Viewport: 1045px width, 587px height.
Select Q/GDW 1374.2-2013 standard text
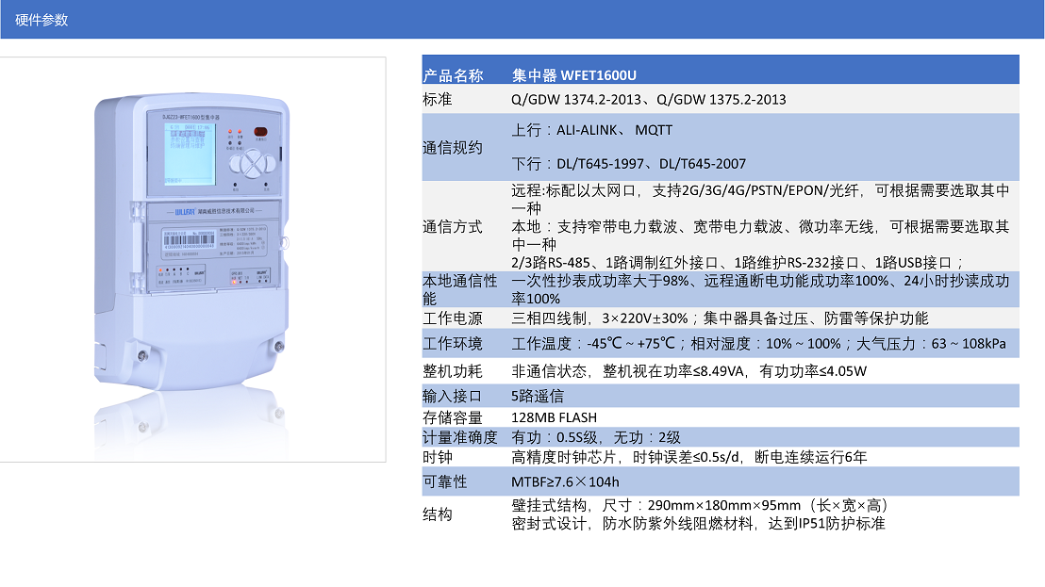tap(576, 99)
